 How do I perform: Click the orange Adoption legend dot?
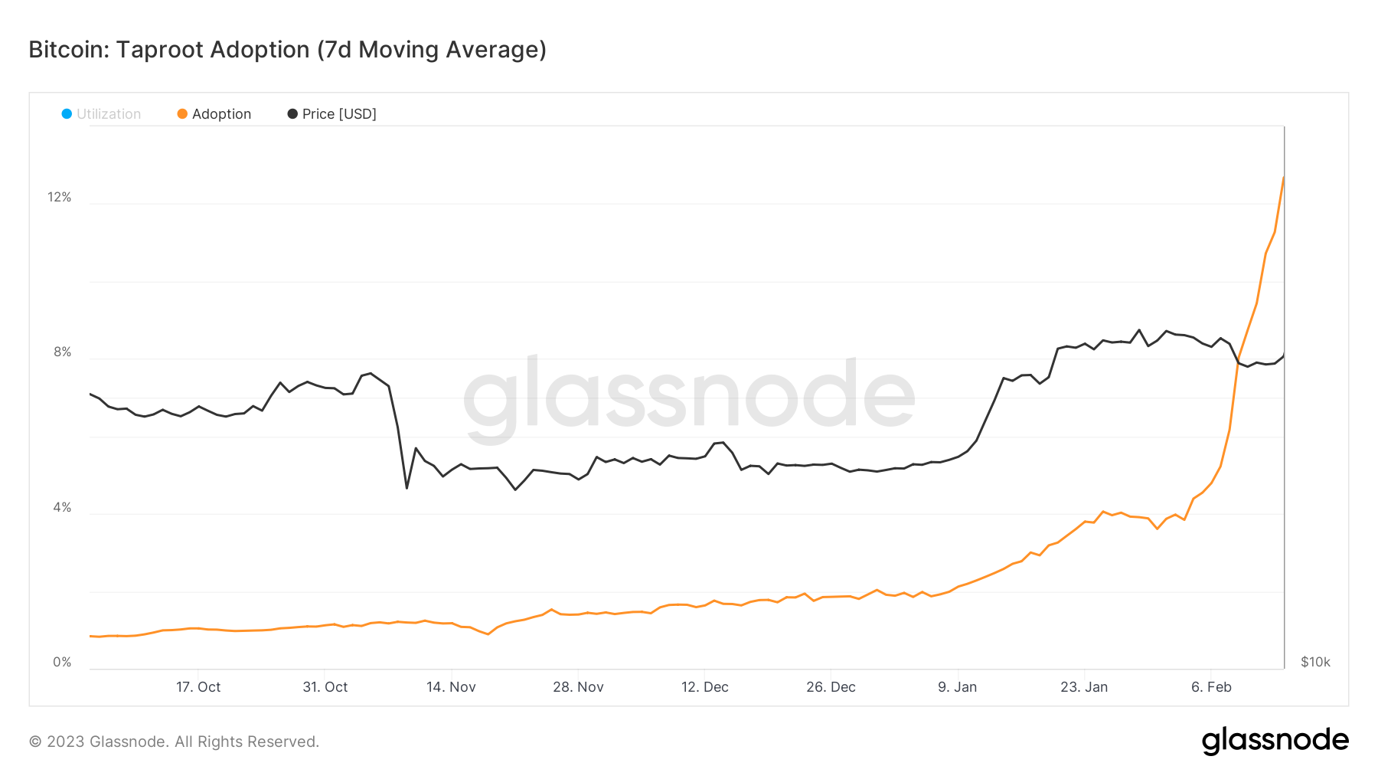[x=182, y=114]
